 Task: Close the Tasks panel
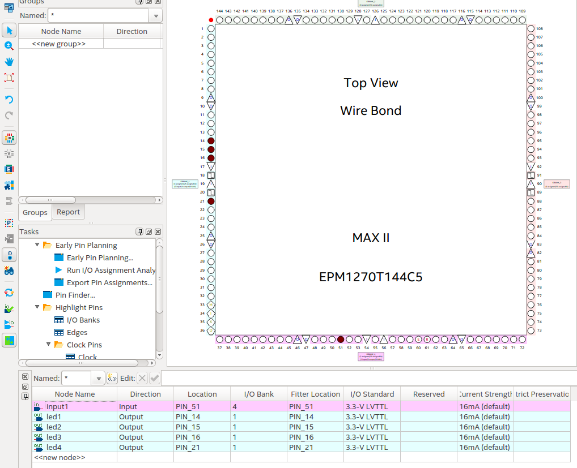[158, 232]
